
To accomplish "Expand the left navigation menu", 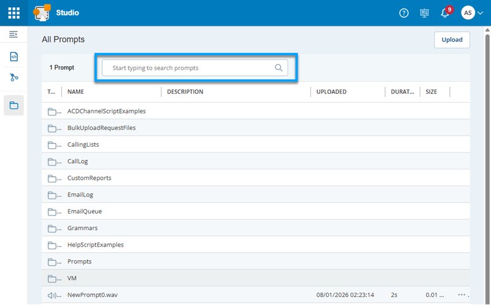I will pyautogui.click(x=14, y=34).
